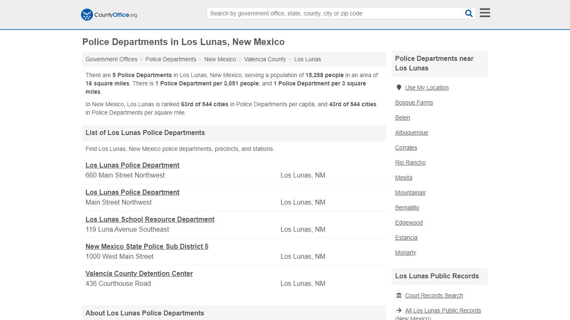View Bernalillo police departments

(x=407, y=207)
